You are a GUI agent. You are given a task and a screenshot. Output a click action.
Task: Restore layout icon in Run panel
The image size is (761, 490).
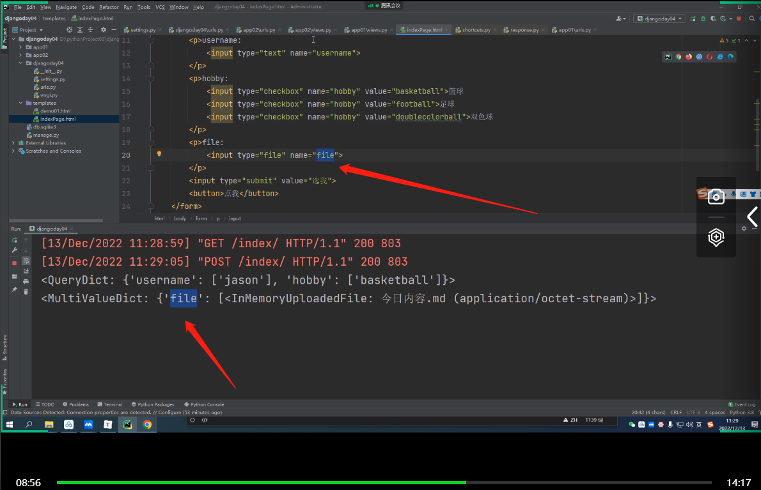click(x=15, y=276)
